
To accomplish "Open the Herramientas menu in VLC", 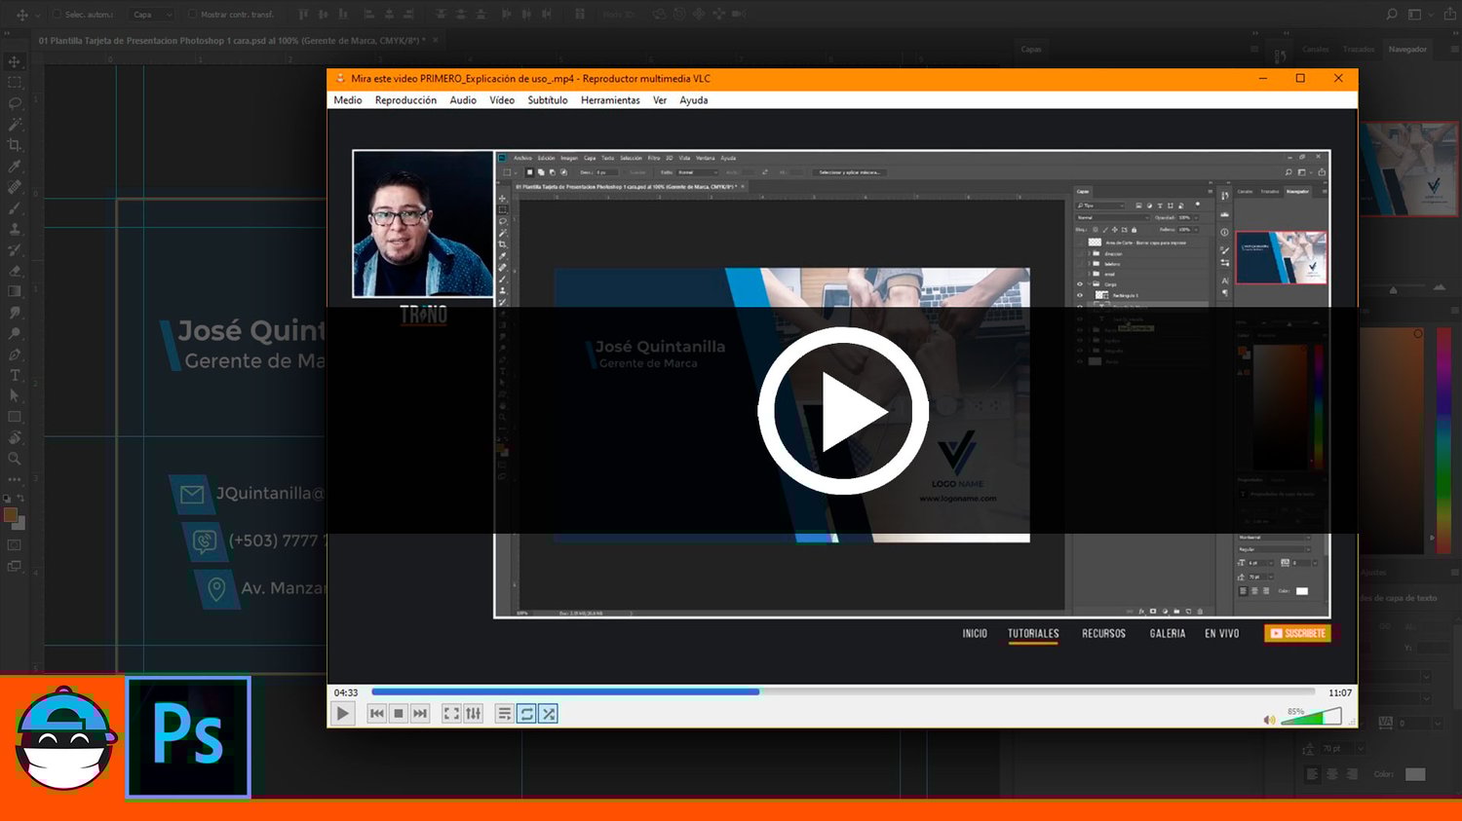I will 610,100.
